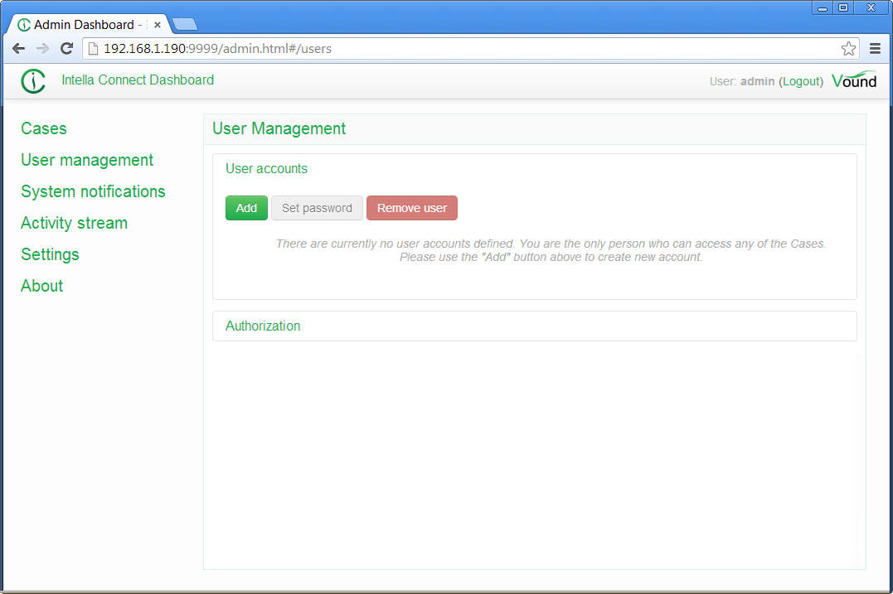Select the Admin Dashboard browser tab
The image size is (893, 594).
[83, 25]
